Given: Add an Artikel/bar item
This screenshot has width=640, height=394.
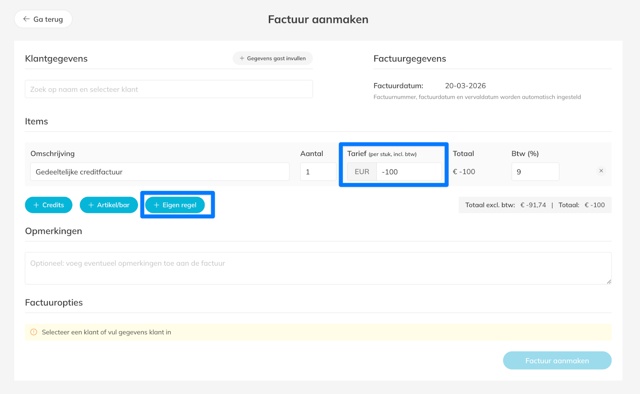Looking at the screenshot, I should coord(109,205).
